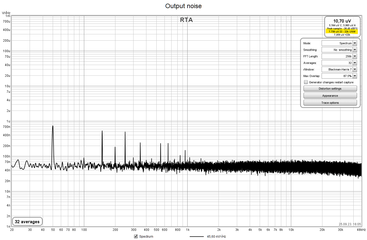367x240 pixels.
Task: Open Distortion settings
Action: [330, 89]
